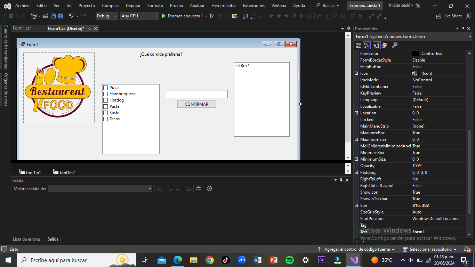Tick the Sushi checkbox
The image size is (475, 267).
click(x=106, y=113)
